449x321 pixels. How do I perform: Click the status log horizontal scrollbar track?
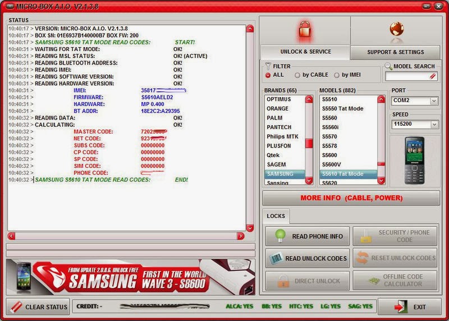[126, 236]
